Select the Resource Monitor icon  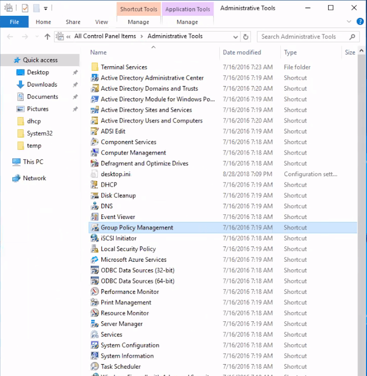95,313
